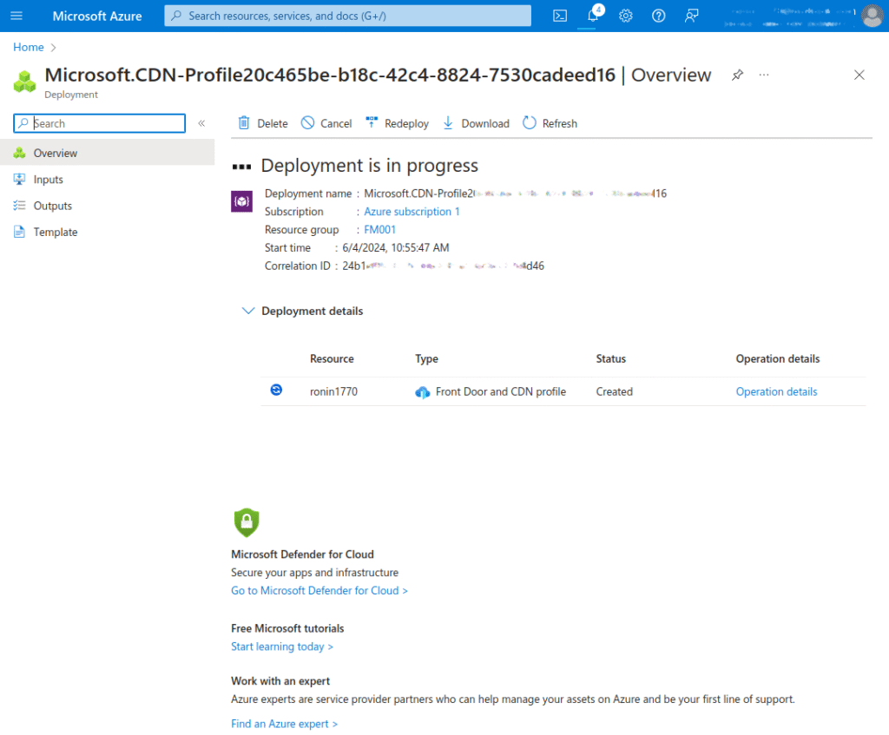Collapse the left navigation menu
Viewport: 889px width, 735px height.
click(x=201, y=123)
